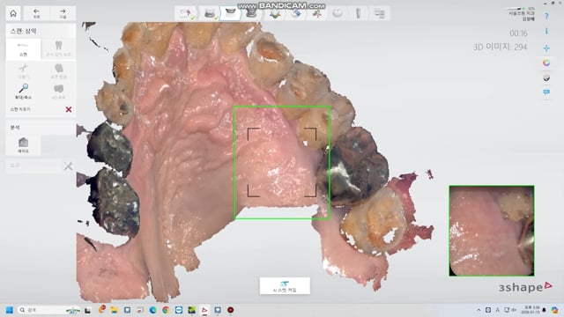
Task: Click the 3D image count 294 text
Action: (501, 47)
